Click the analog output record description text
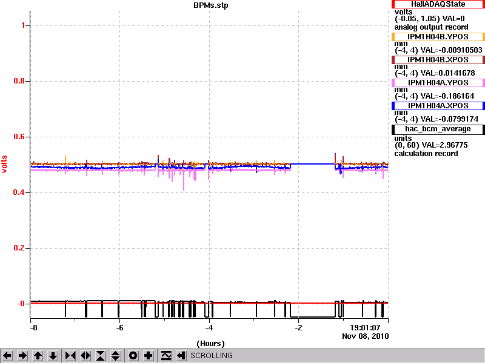The width and height of the screenshot is (485, 363). (x=431, y=27)
